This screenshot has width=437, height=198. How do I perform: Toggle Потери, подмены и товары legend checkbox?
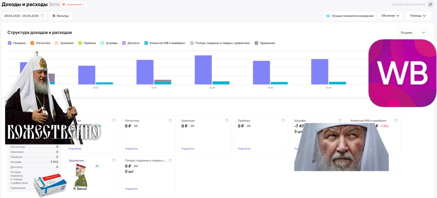click(192, 43)
